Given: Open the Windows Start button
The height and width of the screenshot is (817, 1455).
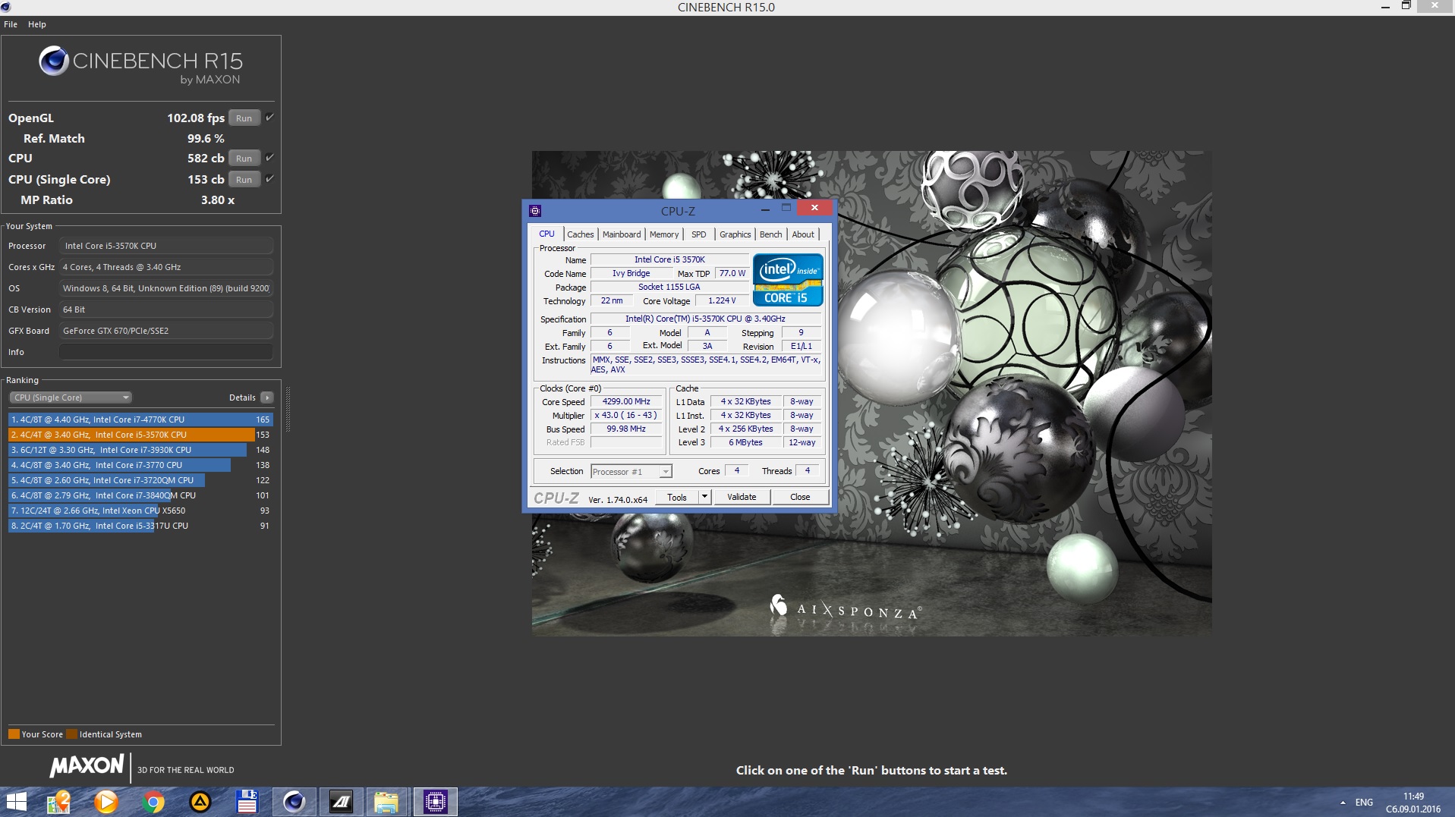Looking at the screenshot, I should pyautogui.click(x=16, y=802).
